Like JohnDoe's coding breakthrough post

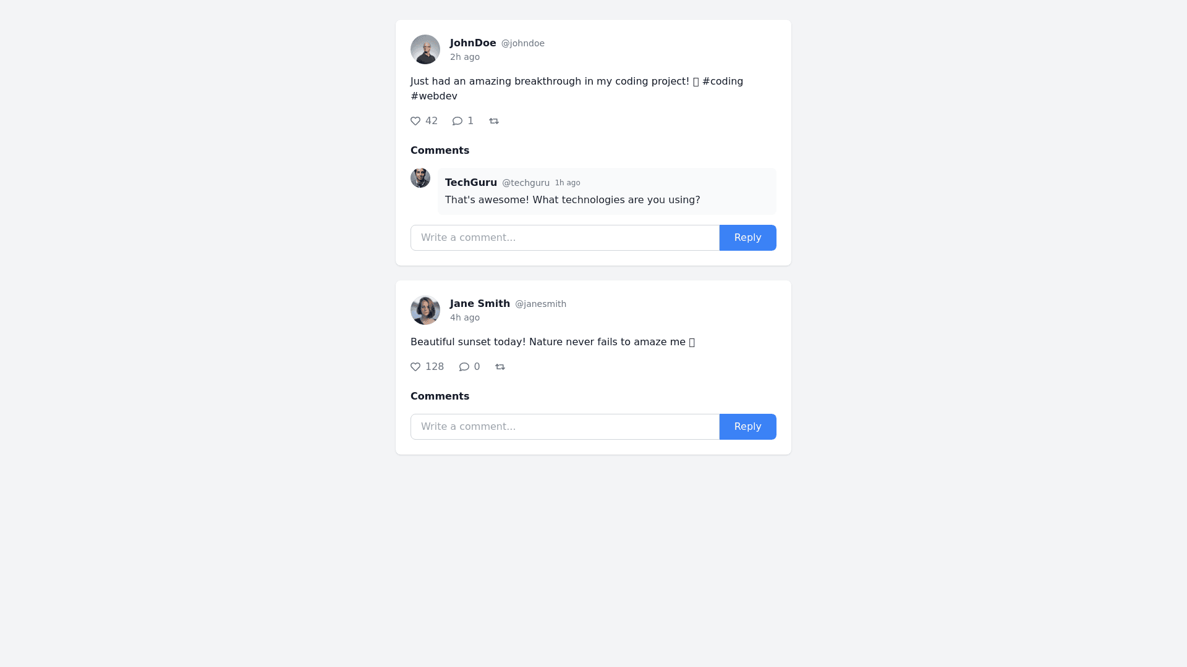click(415, 121)
